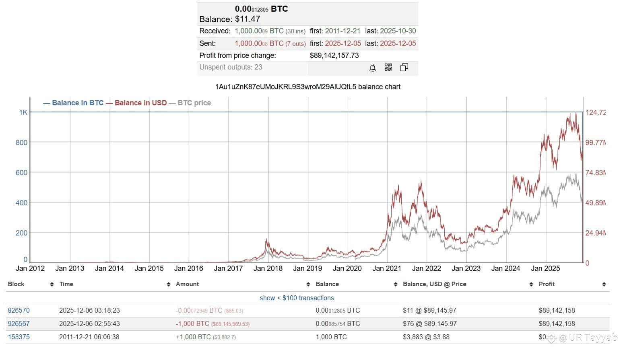The image size is (621, 348).
Task: Click the time 2011-12-21 06:06:38
Action: pyautogui.click(x=89, y=337)
